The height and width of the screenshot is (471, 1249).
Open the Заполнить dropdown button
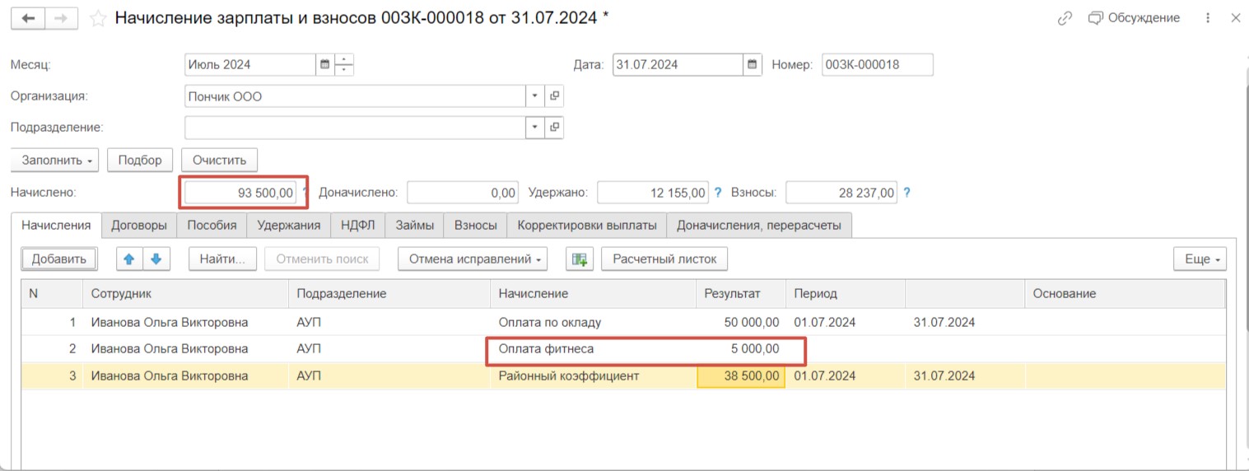[x=55, y=160]
